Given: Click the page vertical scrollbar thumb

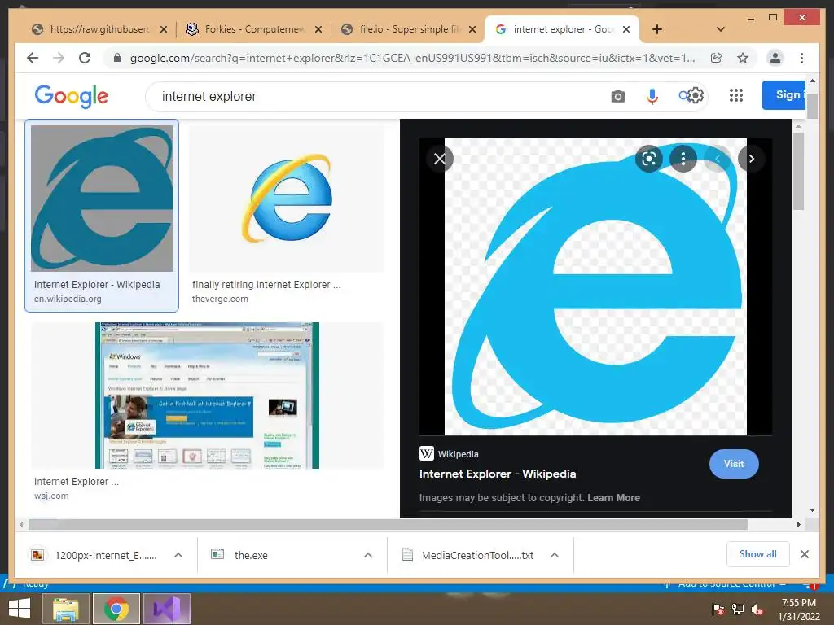Looking at the screenshot, I should pos(812,105).
